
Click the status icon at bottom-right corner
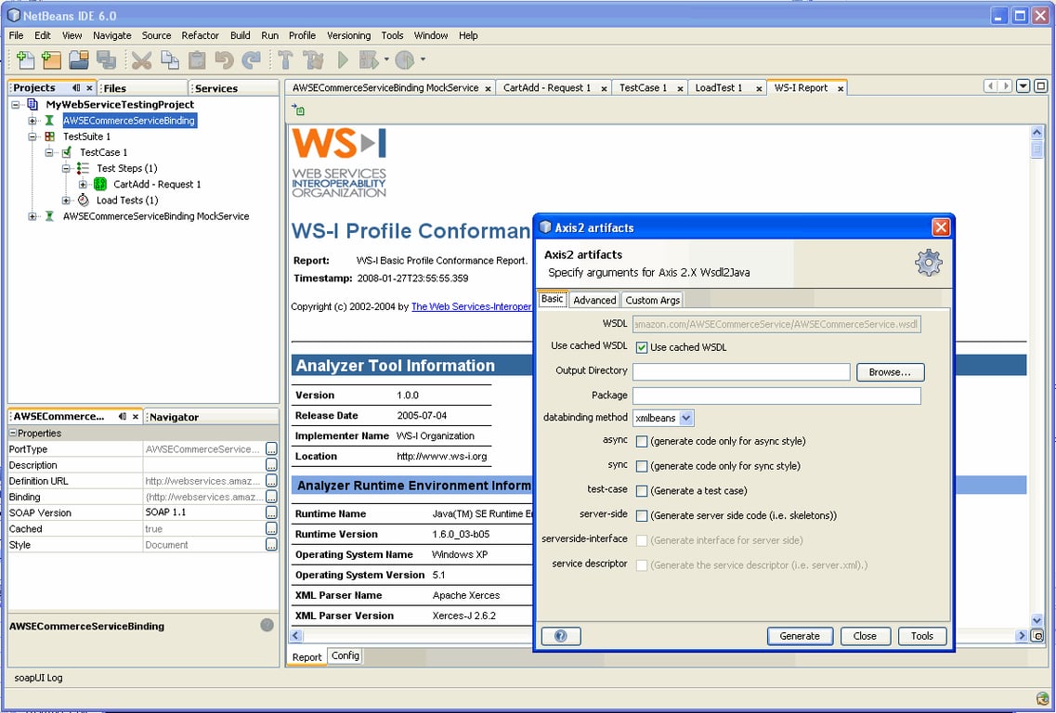(x=1042, y=698)
